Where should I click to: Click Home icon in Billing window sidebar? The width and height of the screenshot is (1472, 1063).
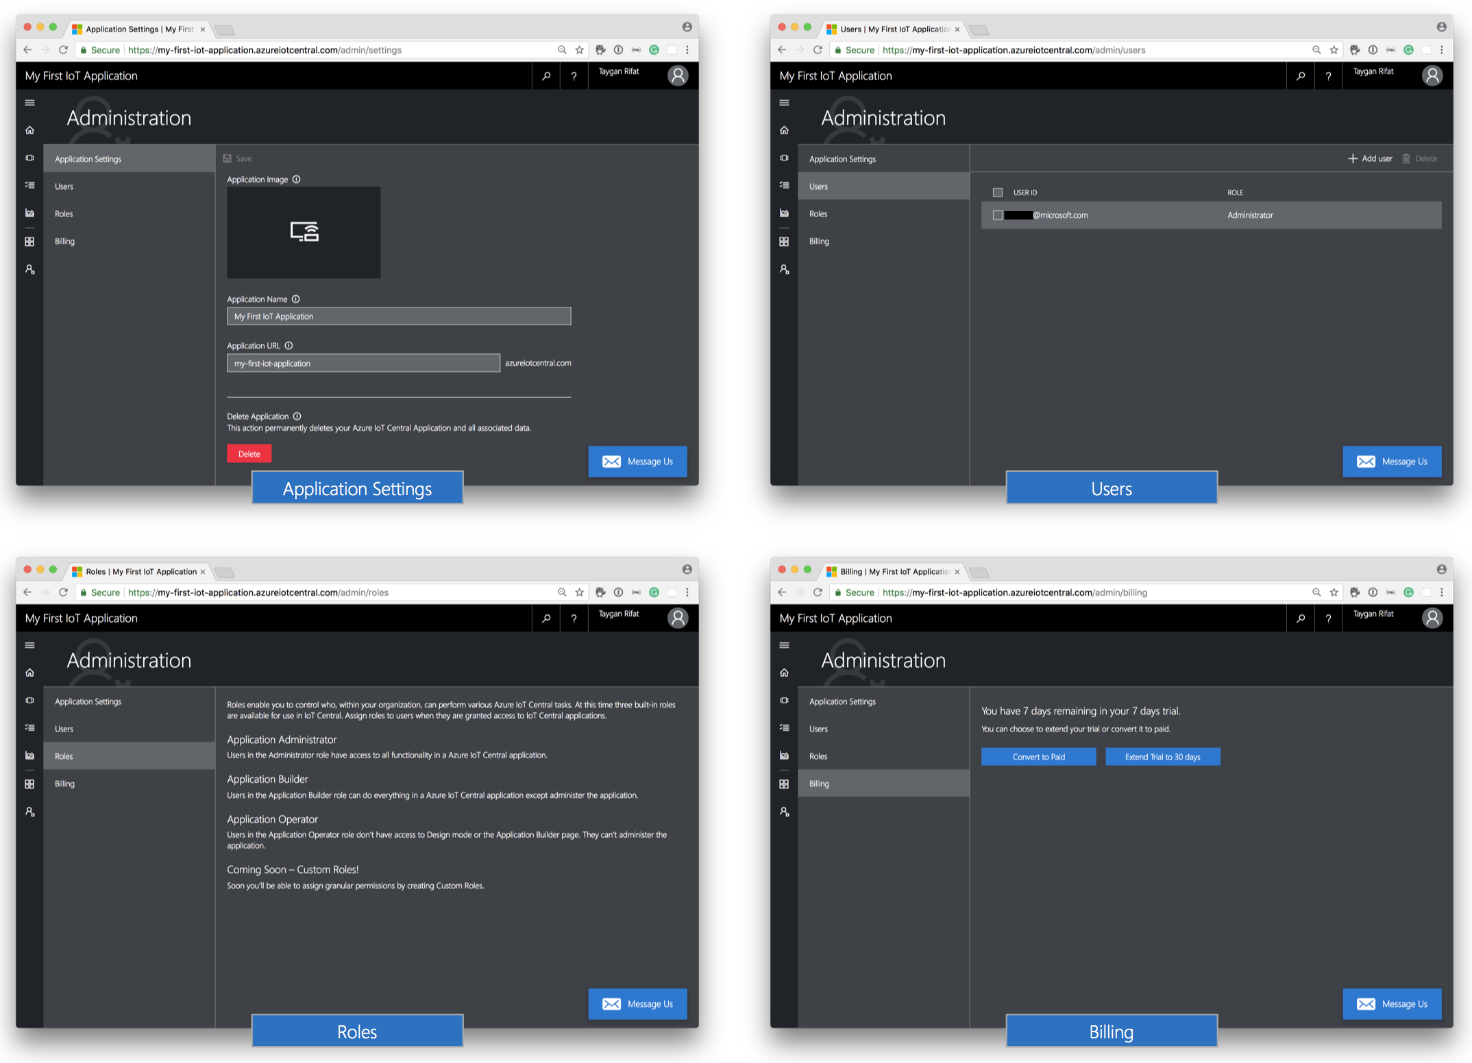pyautogui.click(x=784, y=673)
